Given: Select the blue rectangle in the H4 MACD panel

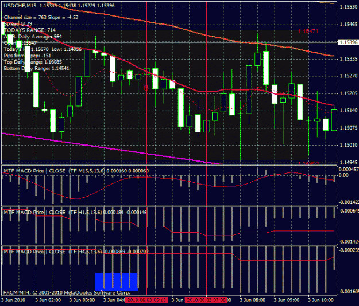Looking at the screenshot, I should pos(117,282).
